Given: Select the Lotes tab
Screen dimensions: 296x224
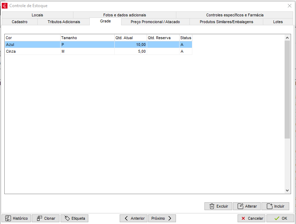Looking at the screenshot, I should tap(278, 22).
